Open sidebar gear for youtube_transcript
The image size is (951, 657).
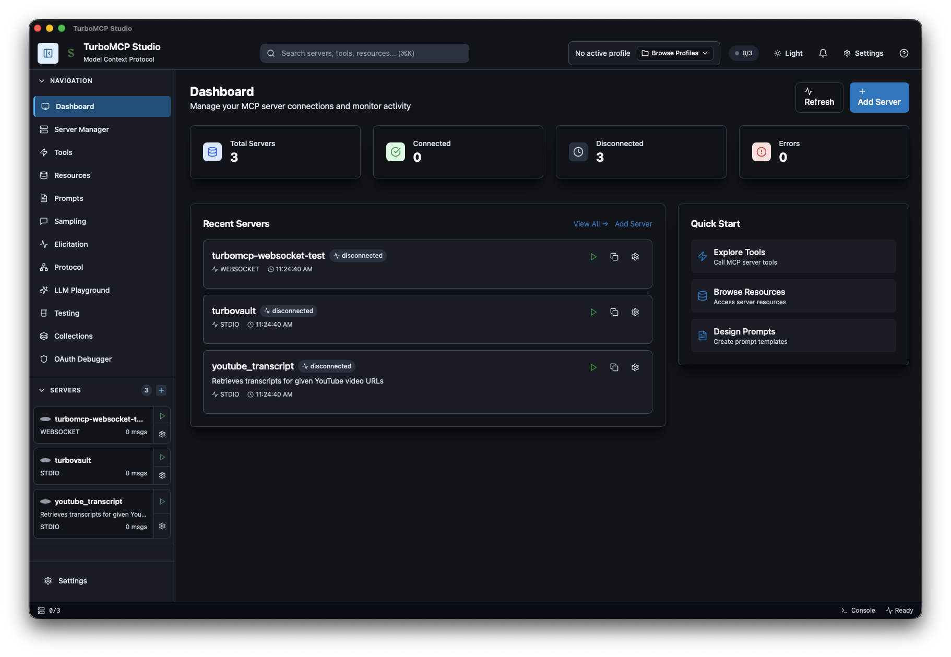click(162, 526)
